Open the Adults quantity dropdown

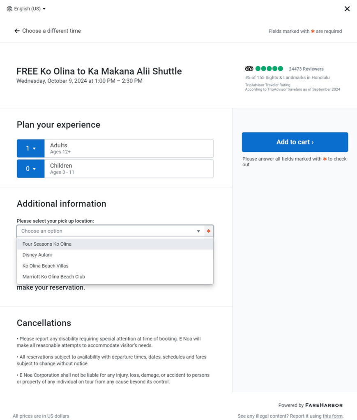pyautogui.click(x=30, y=148)
